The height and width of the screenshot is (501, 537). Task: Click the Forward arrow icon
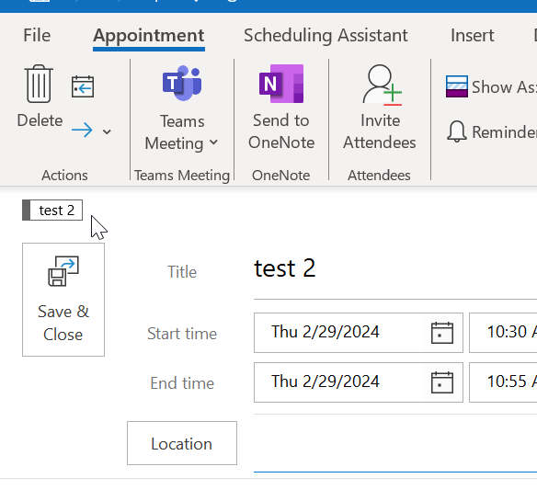[82, 131]
